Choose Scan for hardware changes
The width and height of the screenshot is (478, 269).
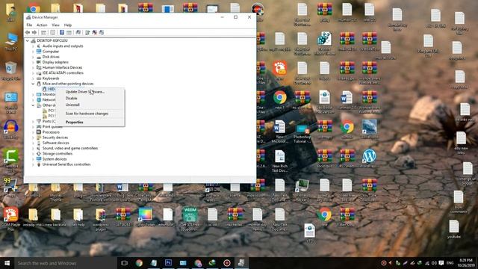coord(90,114)
